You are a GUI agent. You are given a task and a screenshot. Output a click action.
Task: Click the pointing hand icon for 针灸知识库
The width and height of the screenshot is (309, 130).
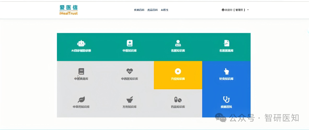pyautogui.click(x=226, y=71)
